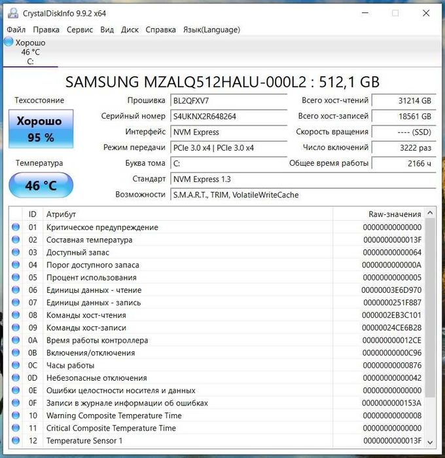Click the serial number field S4UKNX2R648264
This screenshot has height=458, width=445.
229,117
